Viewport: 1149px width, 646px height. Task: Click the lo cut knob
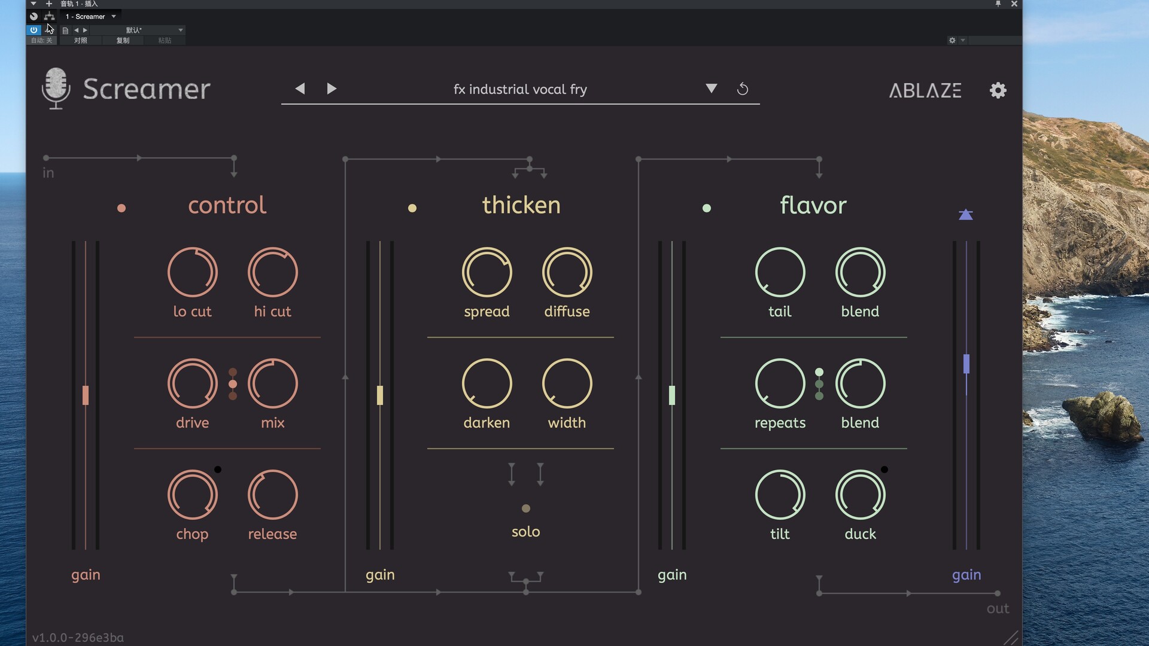click(192, 272)
